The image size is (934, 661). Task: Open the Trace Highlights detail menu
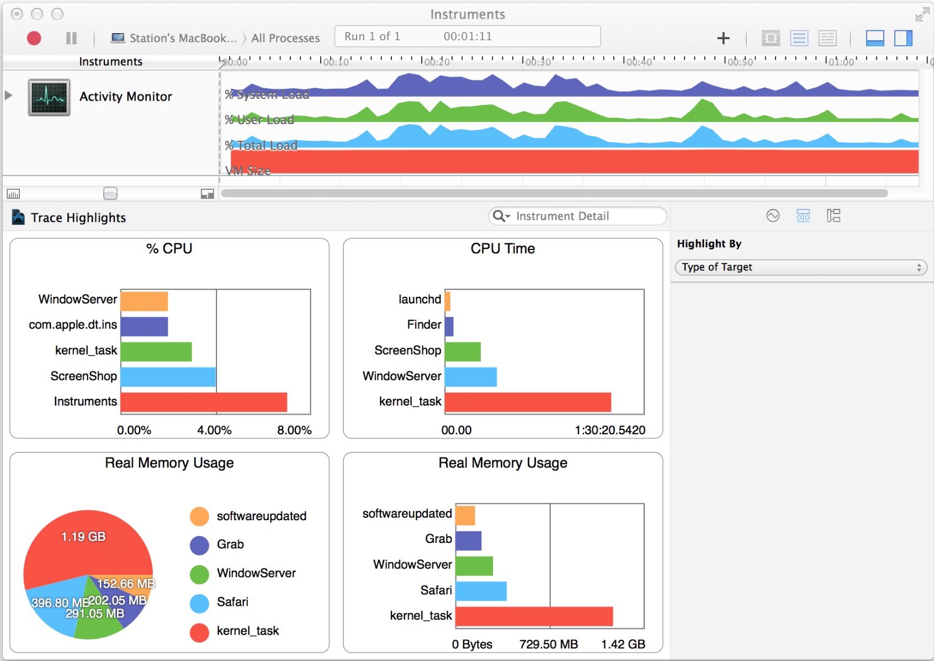pyautogui.click(x=78, y=218)
